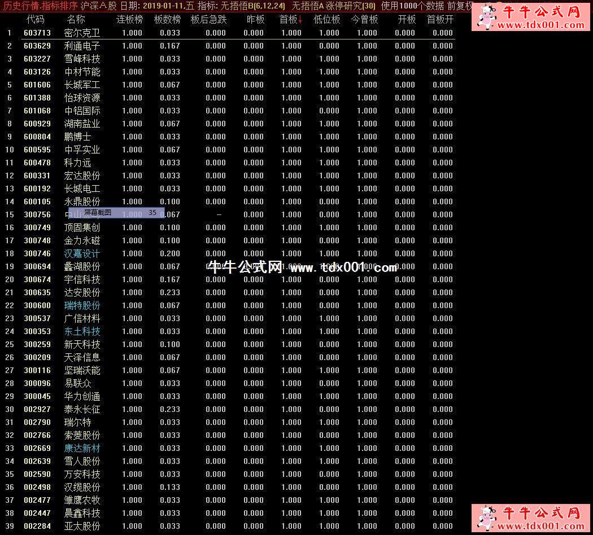Sort the list by 代码 header
The image size is (593, 535).
[36, 19]
